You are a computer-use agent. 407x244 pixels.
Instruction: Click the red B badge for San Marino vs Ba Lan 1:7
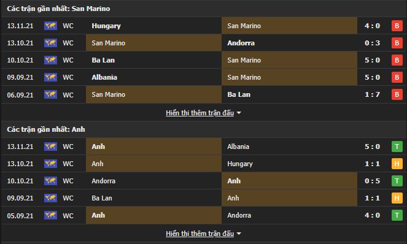point(397,94)
